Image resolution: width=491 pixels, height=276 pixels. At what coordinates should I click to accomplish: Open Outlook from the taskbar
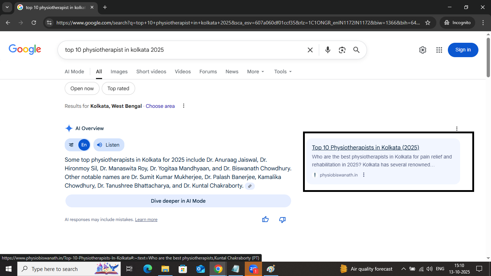click(200, 269)
